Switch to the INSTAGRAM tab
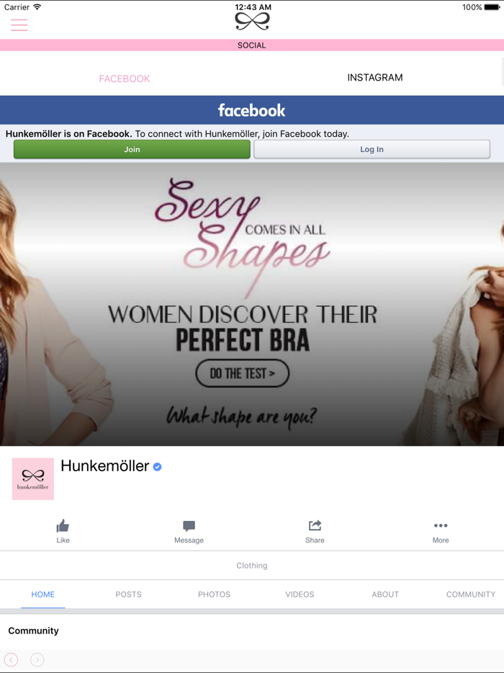Image resolution: width=504 pixels, height=673 pixels. pos(374,77)
